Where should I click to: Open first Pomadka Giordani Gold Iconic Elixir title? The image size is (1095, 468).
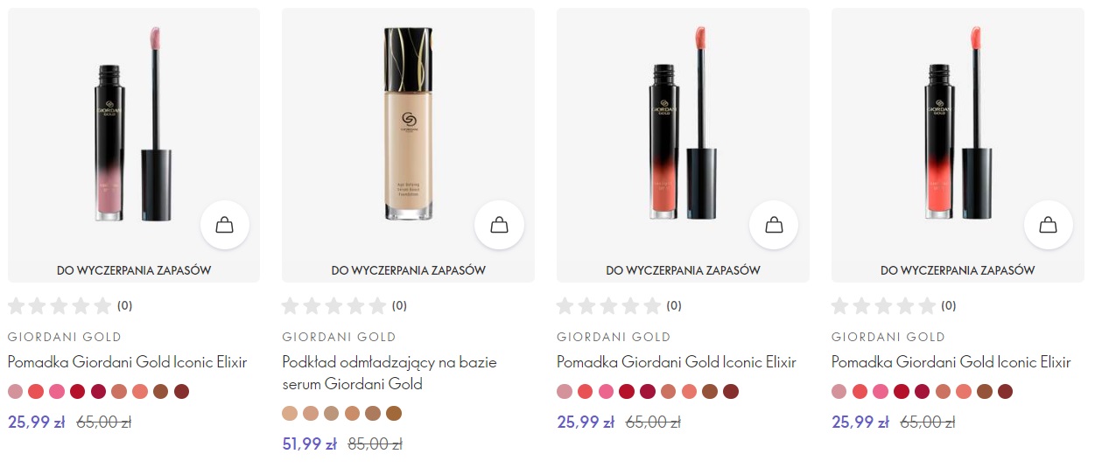pyautogui.click(x=128, y=362)
